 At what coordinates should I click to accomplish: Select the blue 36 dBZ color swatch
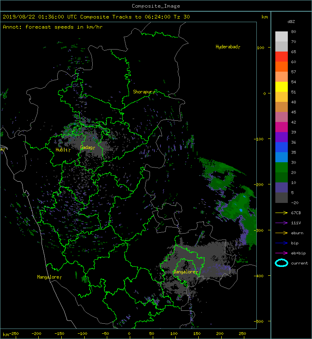(x=281, y=147)
